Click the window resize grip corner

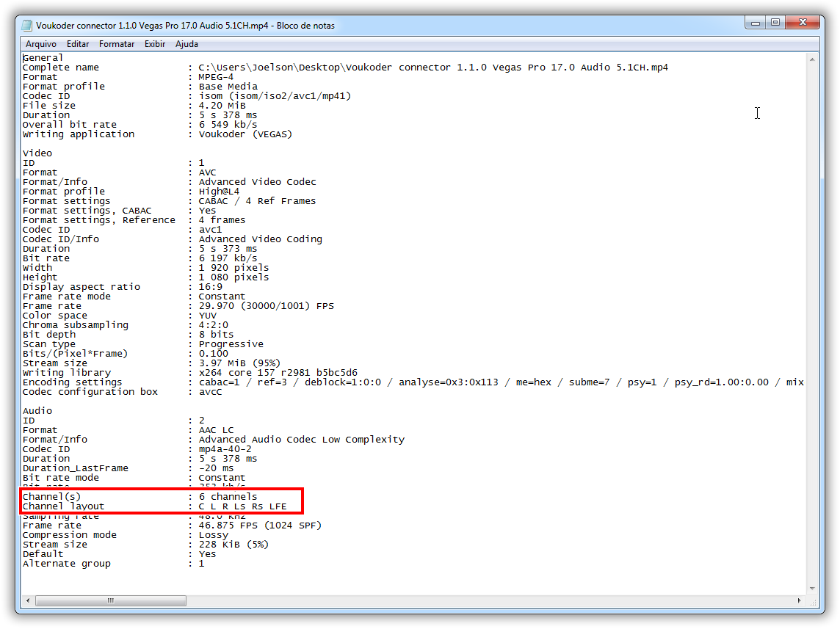click(x=812, y=600)
